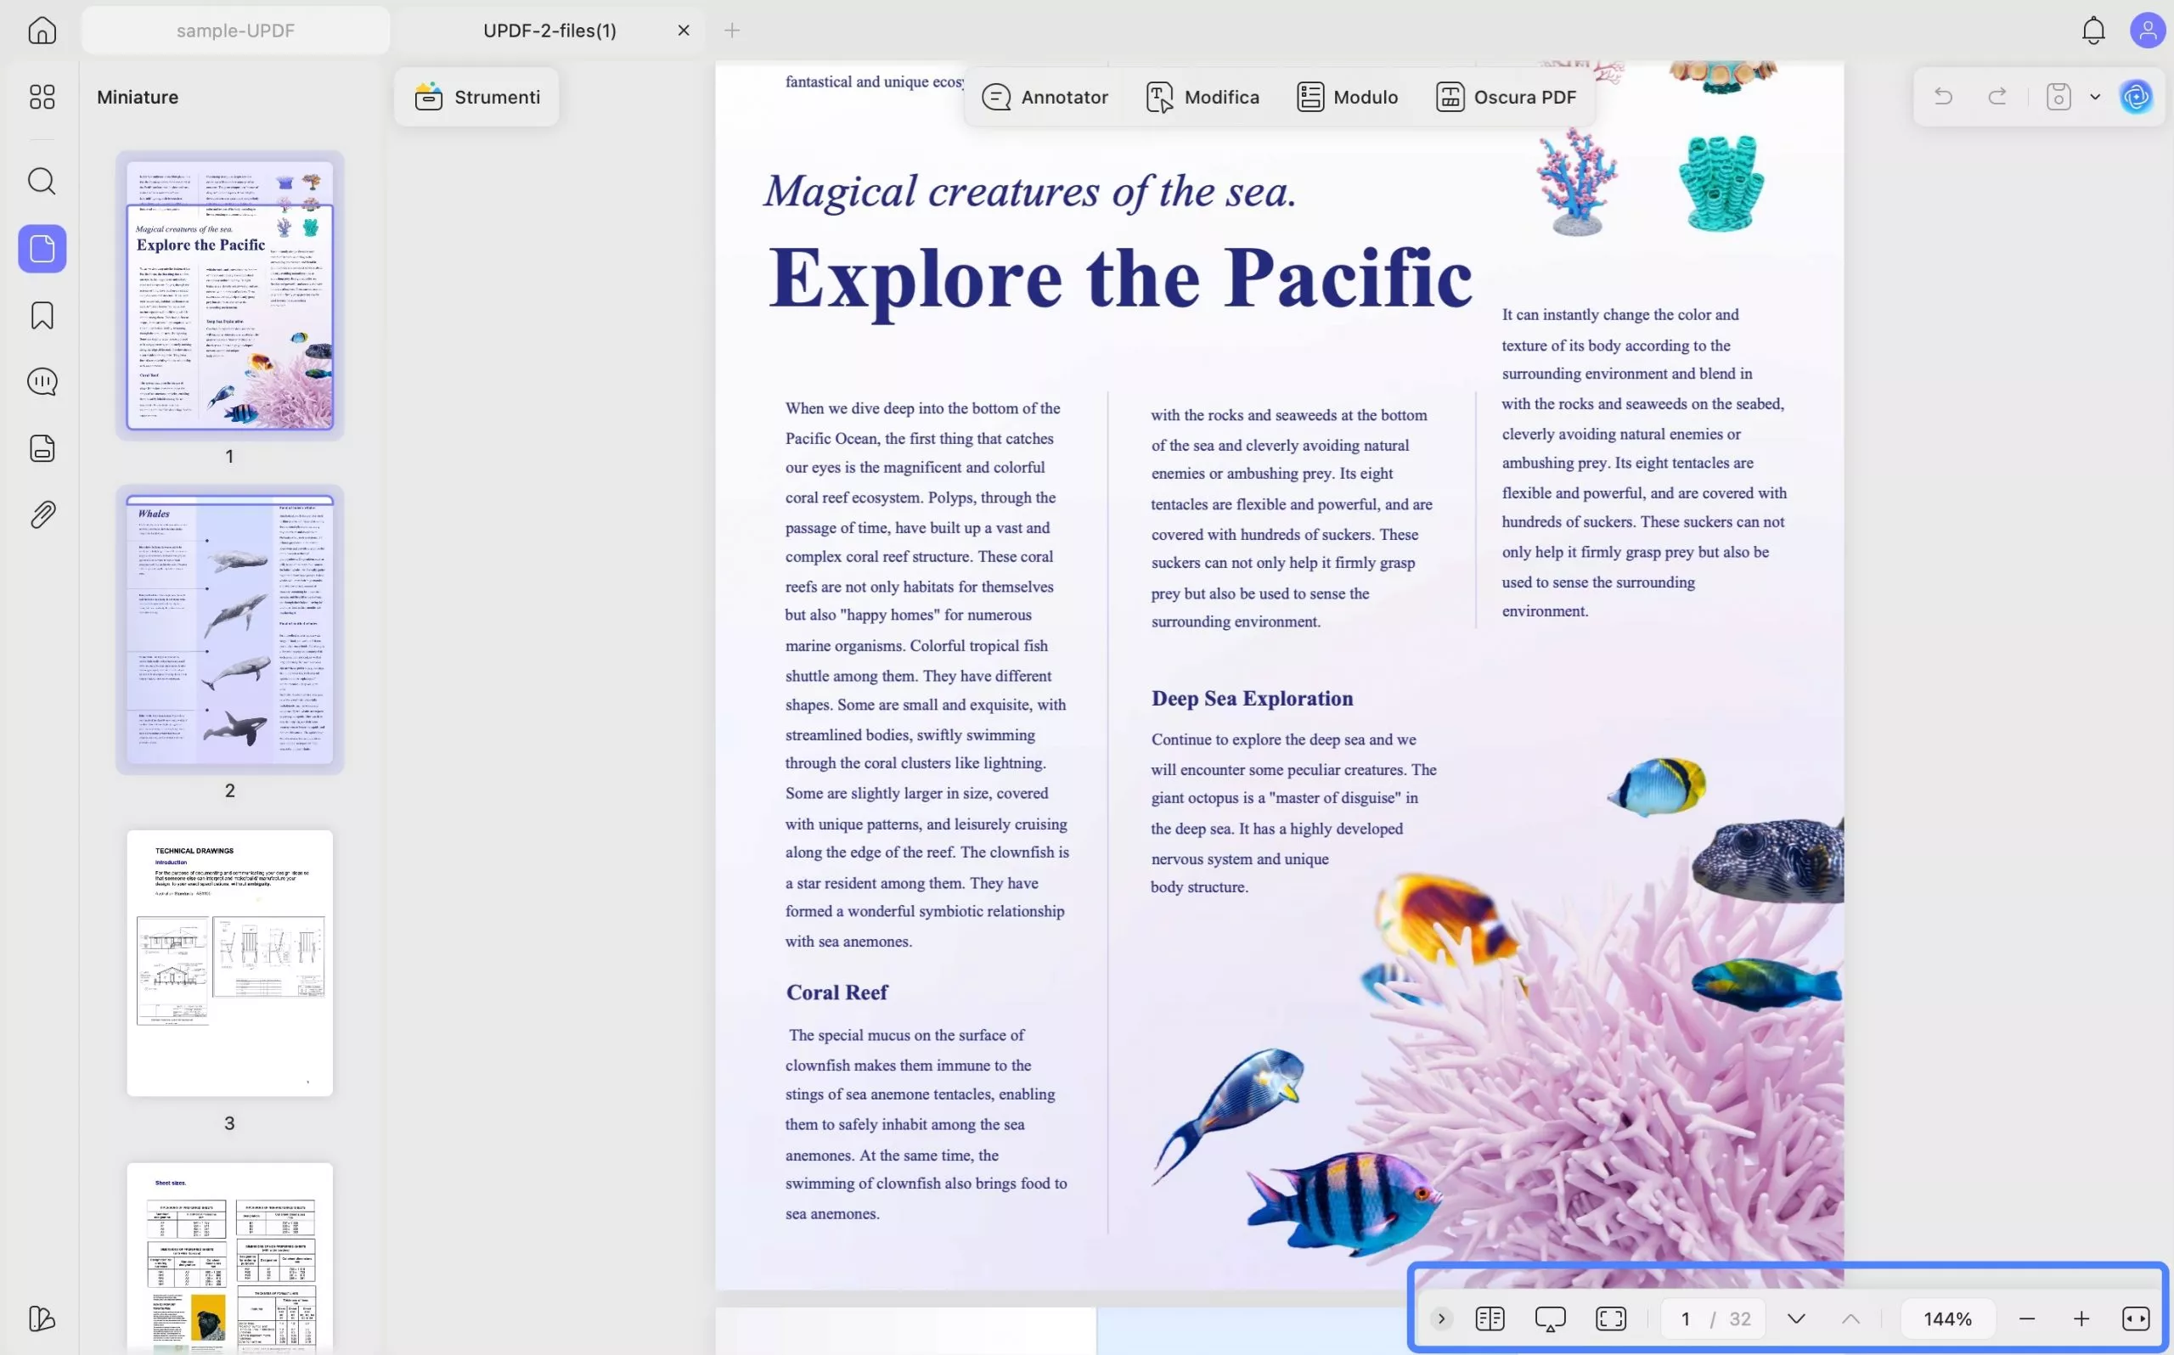Open the bookmarks panel icon
Image resolution: width=2174 pixels, height=1355 pixels.
42,316
